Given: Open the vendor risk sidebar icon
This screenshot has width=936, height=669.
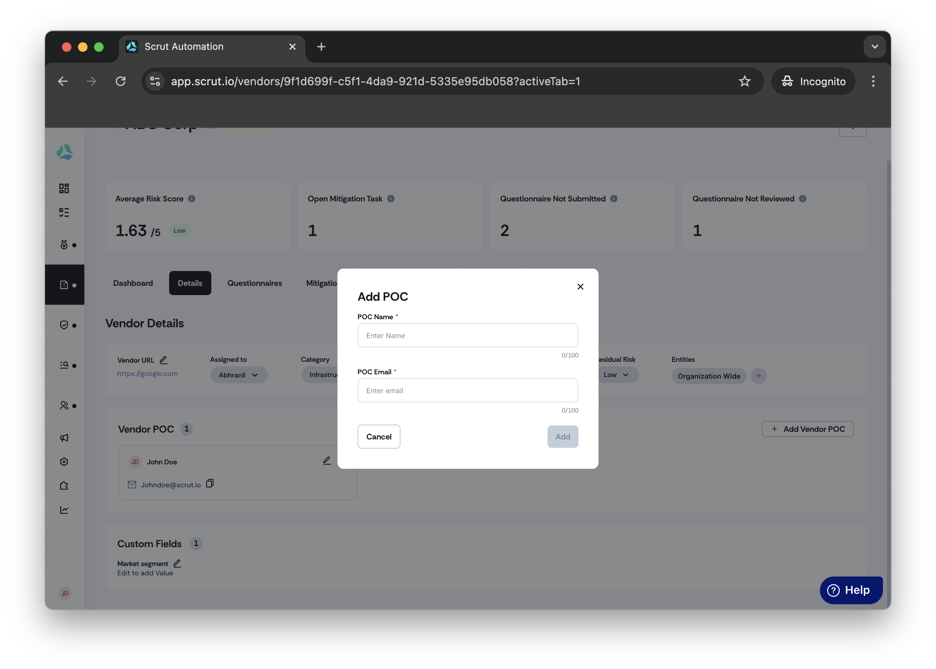Looking at the screenshot, I should 64,285.
